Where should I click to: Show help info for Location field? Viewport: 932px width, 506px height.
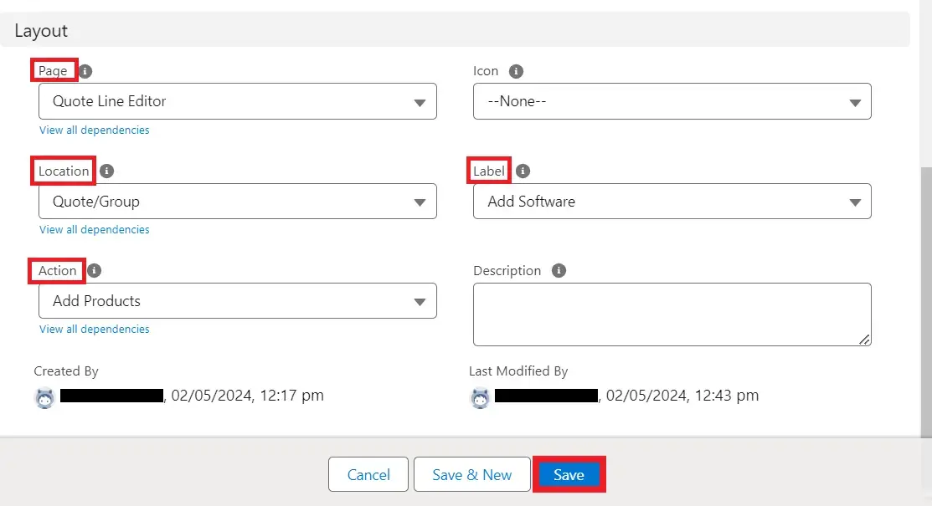[x=106, y=171]
